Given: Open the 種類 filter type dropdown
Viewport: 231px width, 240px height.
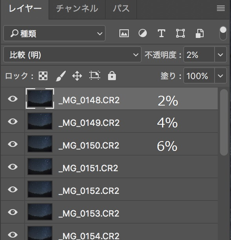Looking at the screenshot, I should (54, 33).
